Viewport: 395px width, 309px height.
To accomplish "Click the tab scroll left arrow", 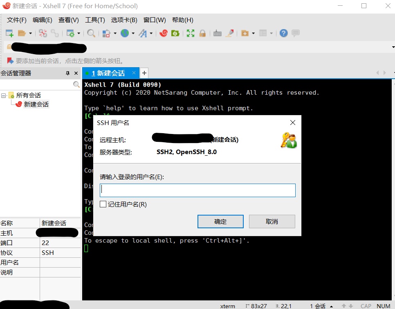I will click(377, 73).
